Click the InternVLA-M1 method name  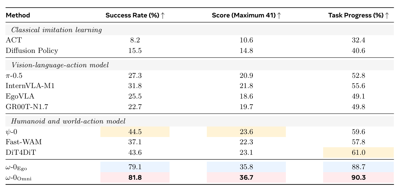tap(30, 86)
